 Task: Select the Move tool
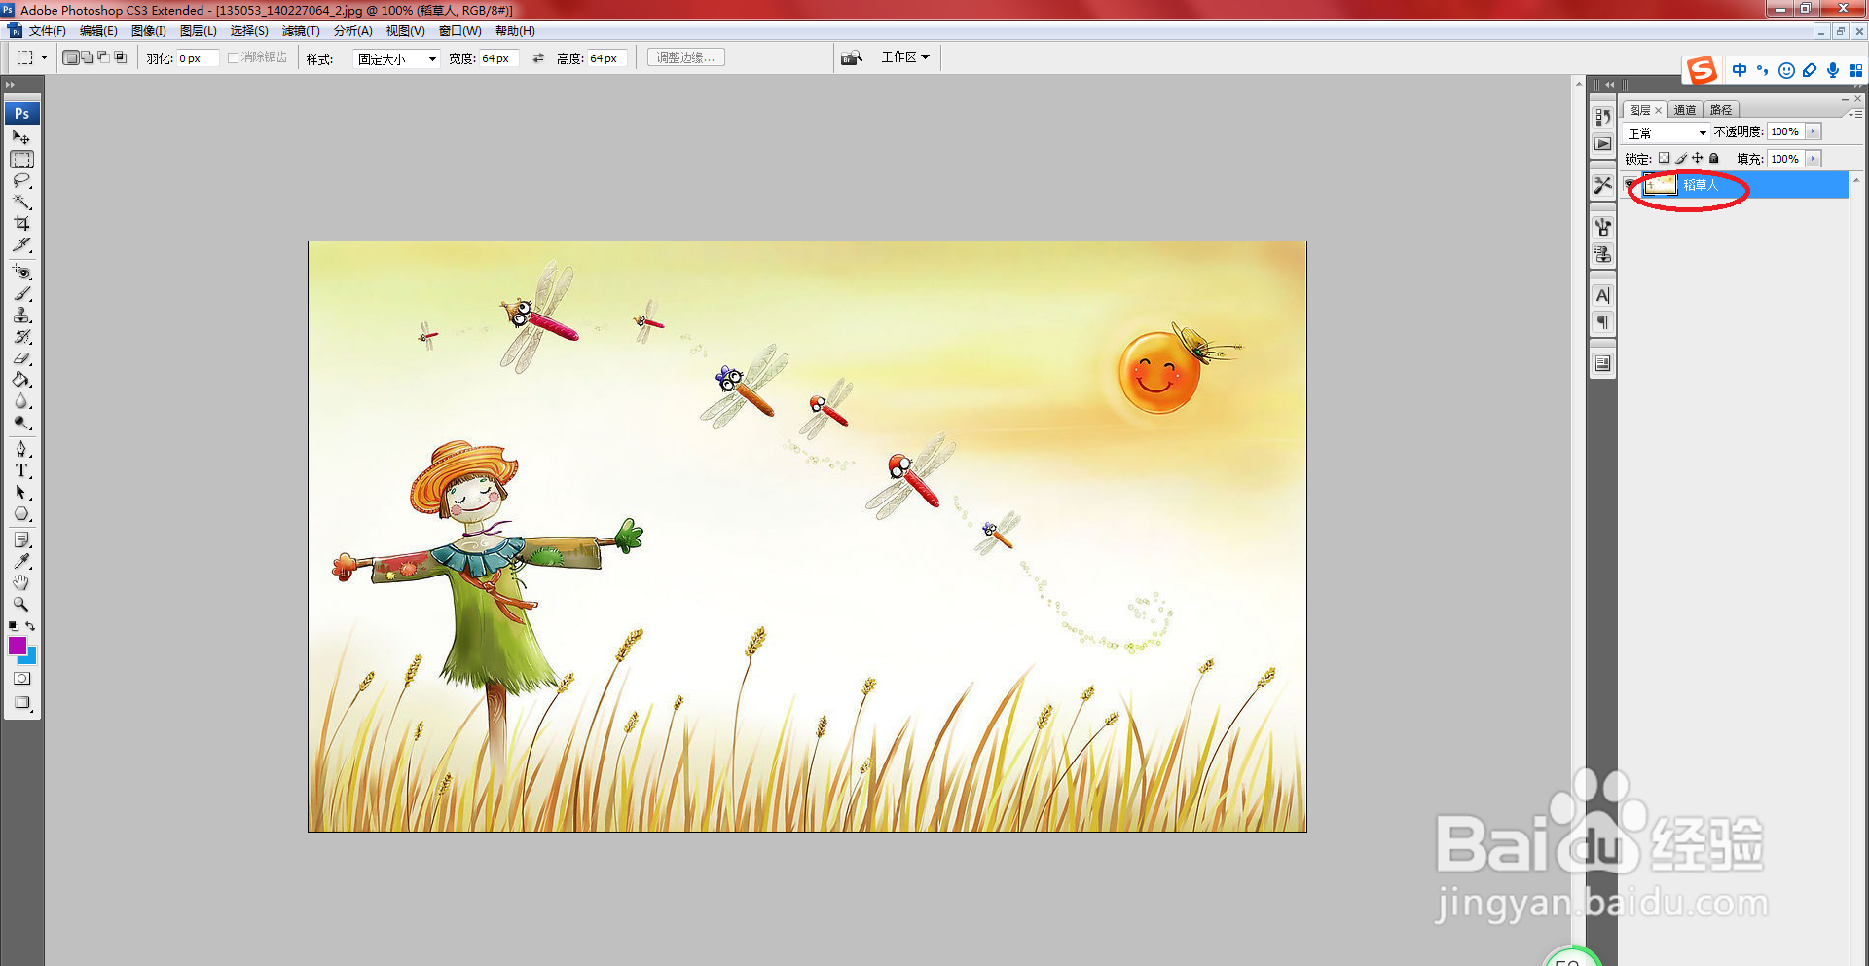(x=21, y=137)
